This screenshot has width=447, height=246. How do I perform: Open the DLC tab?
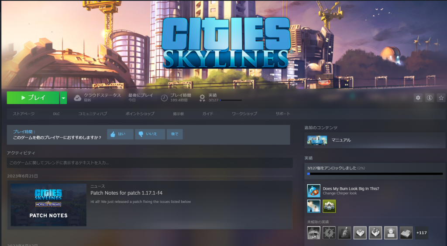(x=56, y=114)
